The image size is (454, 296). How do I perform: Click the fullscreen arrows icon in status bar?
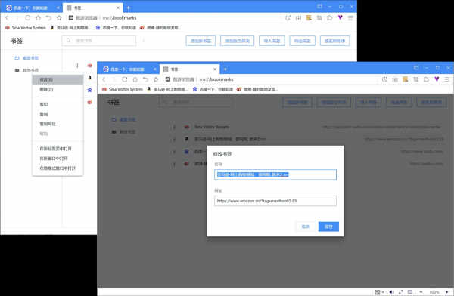tap(401, 292)
